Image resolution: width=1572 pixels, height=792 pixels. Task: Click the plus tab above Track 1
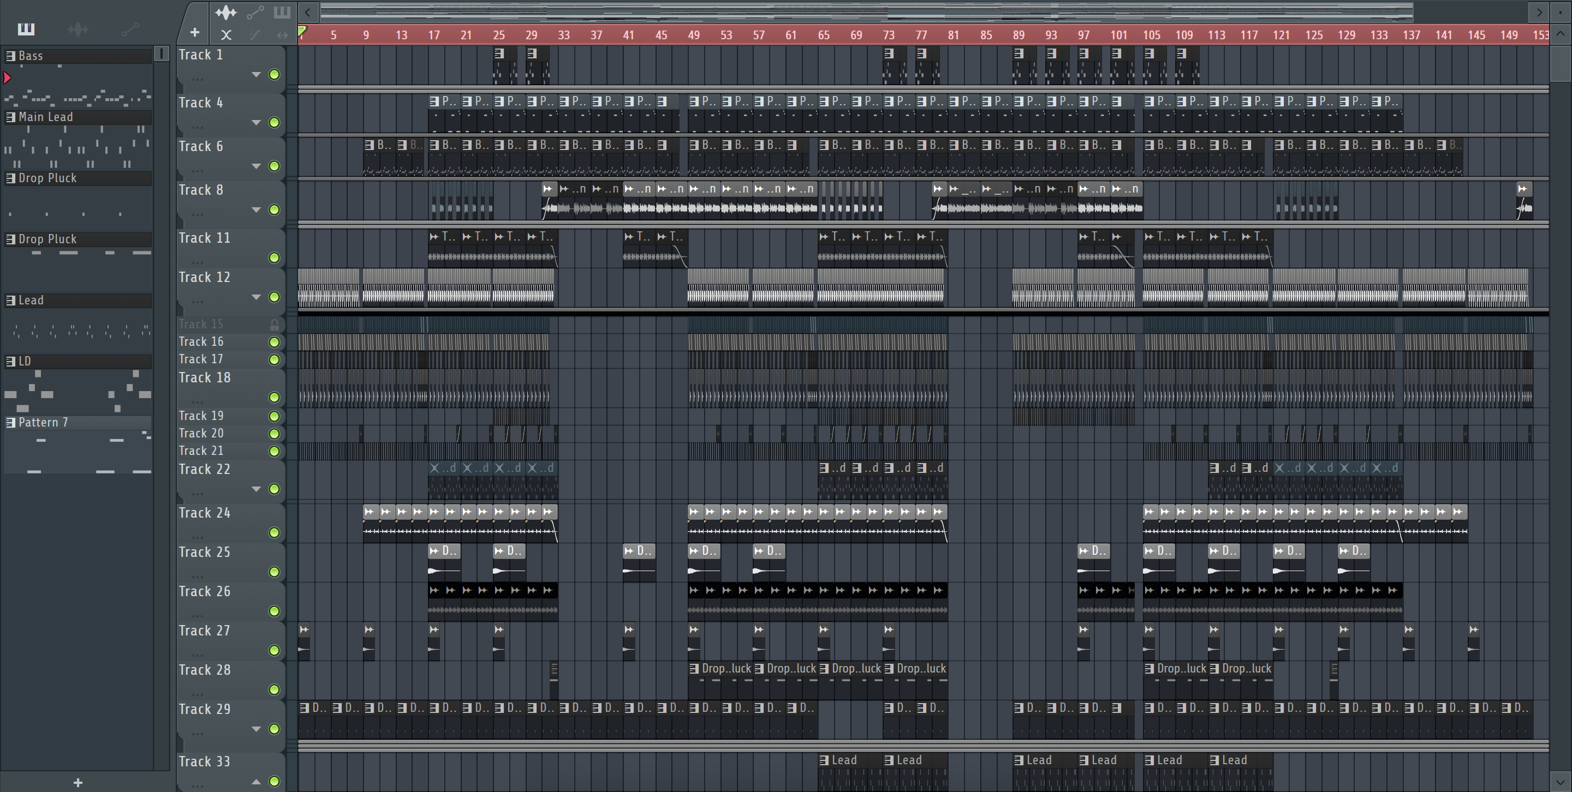click(195, 32)
